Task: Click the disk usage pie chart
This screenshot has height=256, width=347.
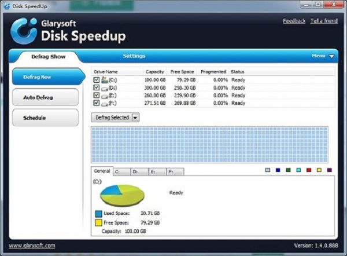Action: 122,196
